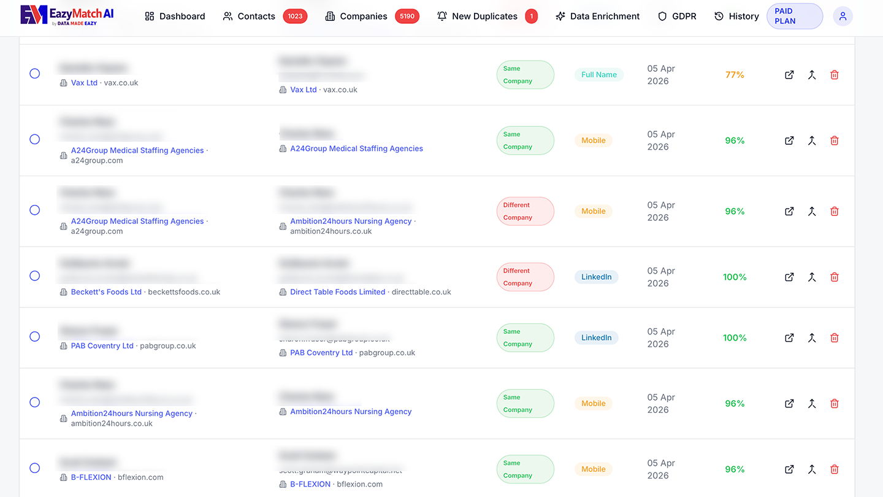The image size is (883, 497).
Task: Click the beckettsfoods.co.uk domain text
Action: (184, 292)
